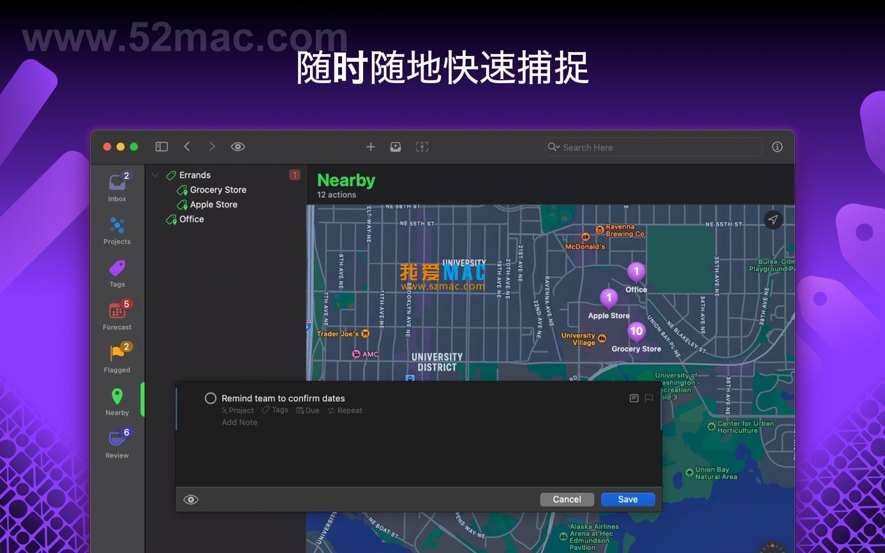Click the Union Bay Natural Area marker
885x553 pixels.
click(x=689, y=473)
